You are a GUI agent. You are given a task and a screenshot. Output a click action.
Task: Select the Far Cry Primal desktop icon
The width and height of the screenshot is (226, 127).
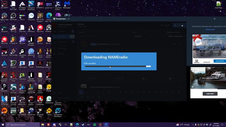pos(40,53)
